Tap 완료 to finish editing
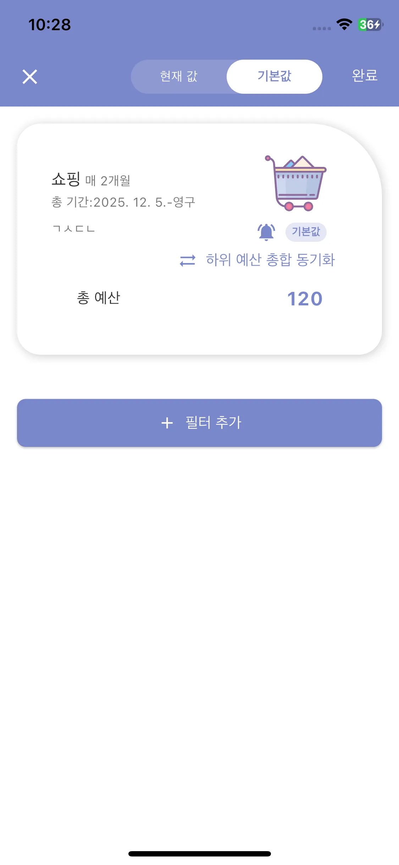Image resolution: width=399 pixels, height=865 pixels. [x=365, y=76]
